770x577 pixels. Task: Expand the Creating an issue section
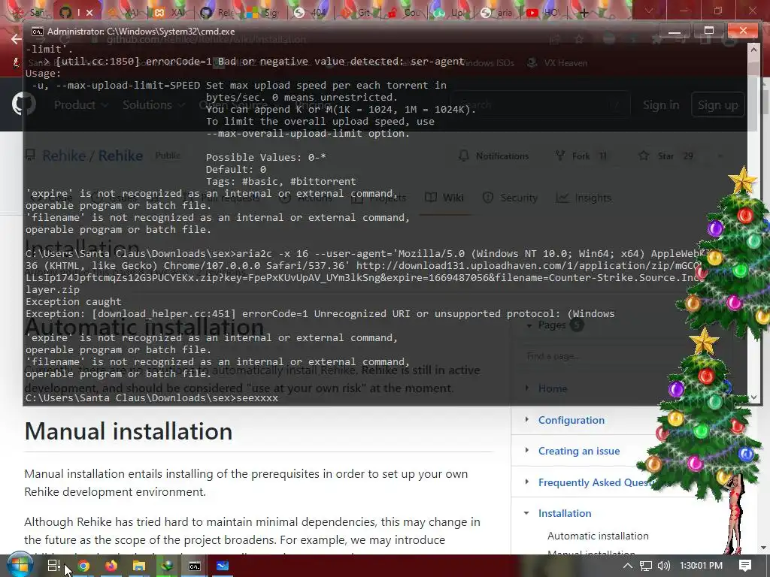(x=527, y=451)
